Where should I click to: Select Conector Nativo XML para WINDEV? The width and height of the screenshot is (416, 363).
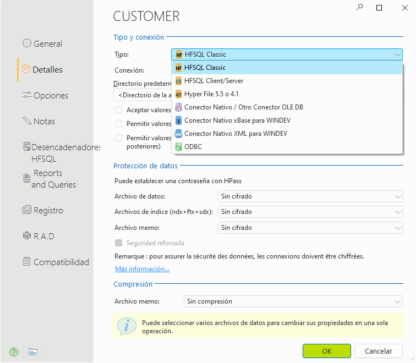[287, 134]
